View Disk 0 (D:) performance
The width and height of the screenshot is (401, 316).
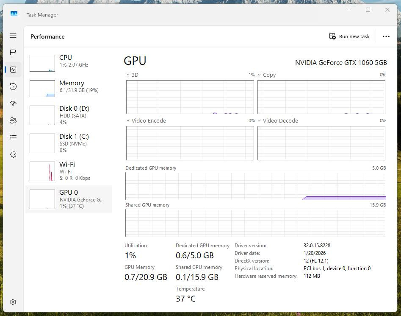click(69, 115)
